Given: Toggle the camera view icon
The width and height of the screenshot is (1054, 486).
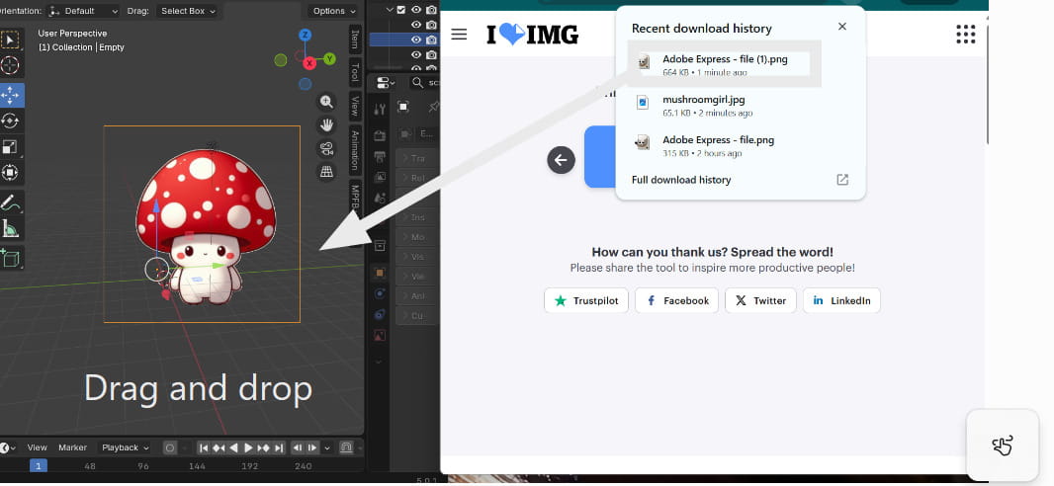Looking at the screenshot, I should click(x=326, y=148).
